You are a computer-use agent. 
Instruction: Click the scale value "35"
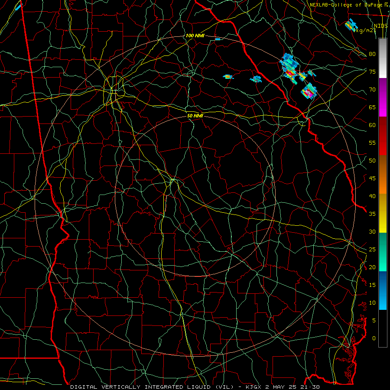372,214
